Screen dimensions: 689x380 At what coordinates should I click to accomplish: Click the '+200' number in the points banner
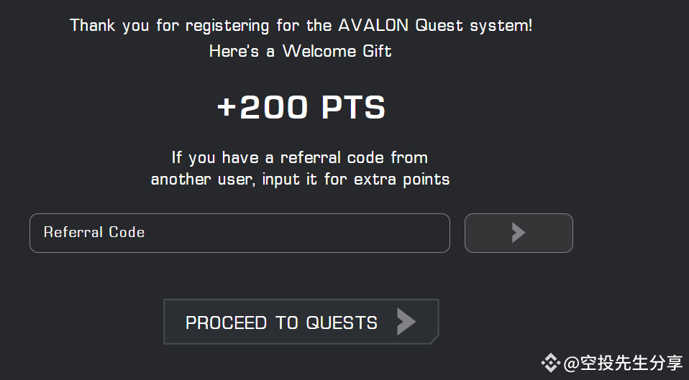[x=263, y=107]
